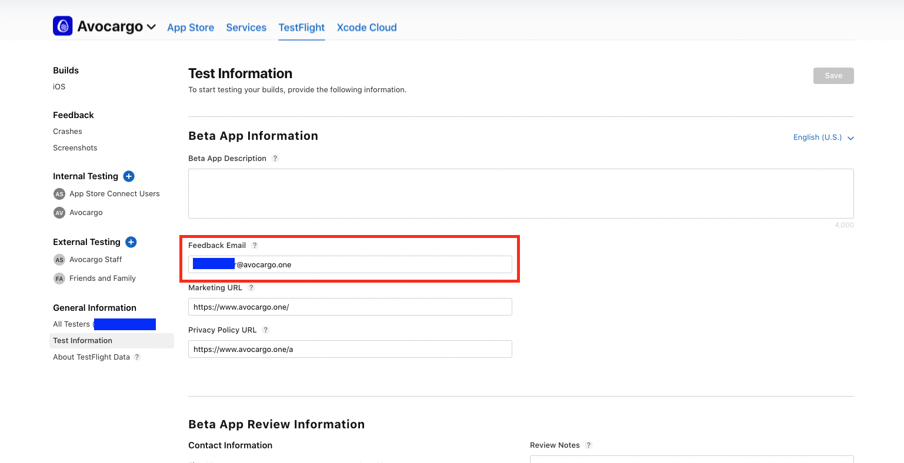Open Friends and Family tester group

click(x=102, y=279)
